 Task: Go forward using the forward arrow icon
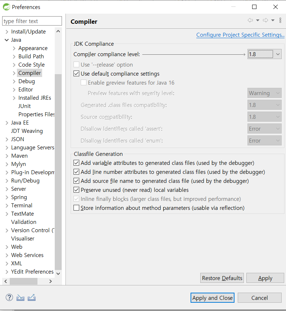click(265, 20)
